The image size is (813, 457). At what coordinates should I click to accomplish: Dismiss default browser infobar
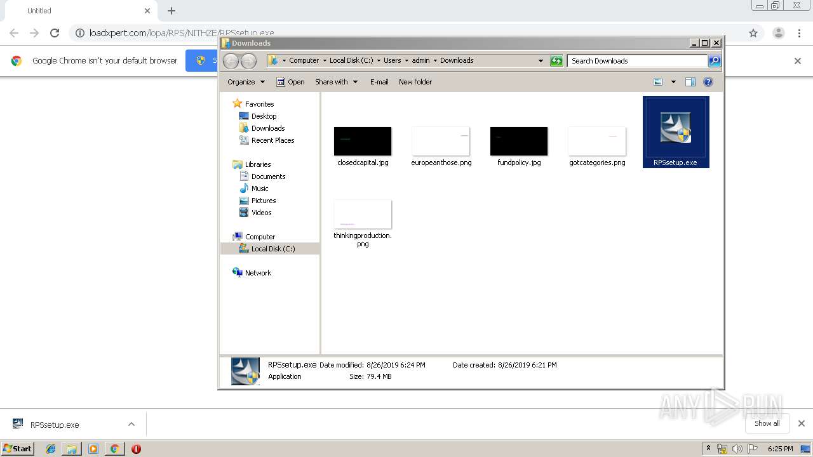point(798,61)
